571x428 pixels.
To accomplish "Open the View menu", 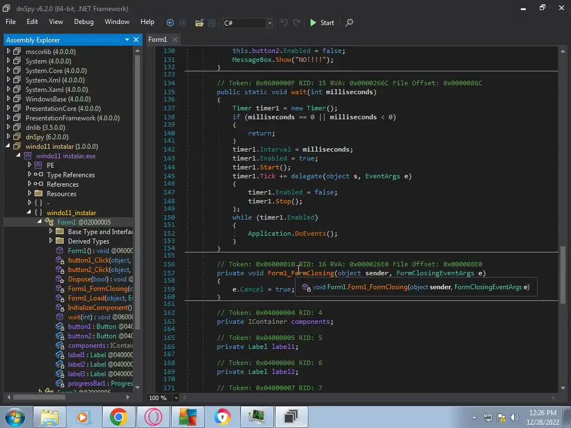I will [x=56, y=22].
